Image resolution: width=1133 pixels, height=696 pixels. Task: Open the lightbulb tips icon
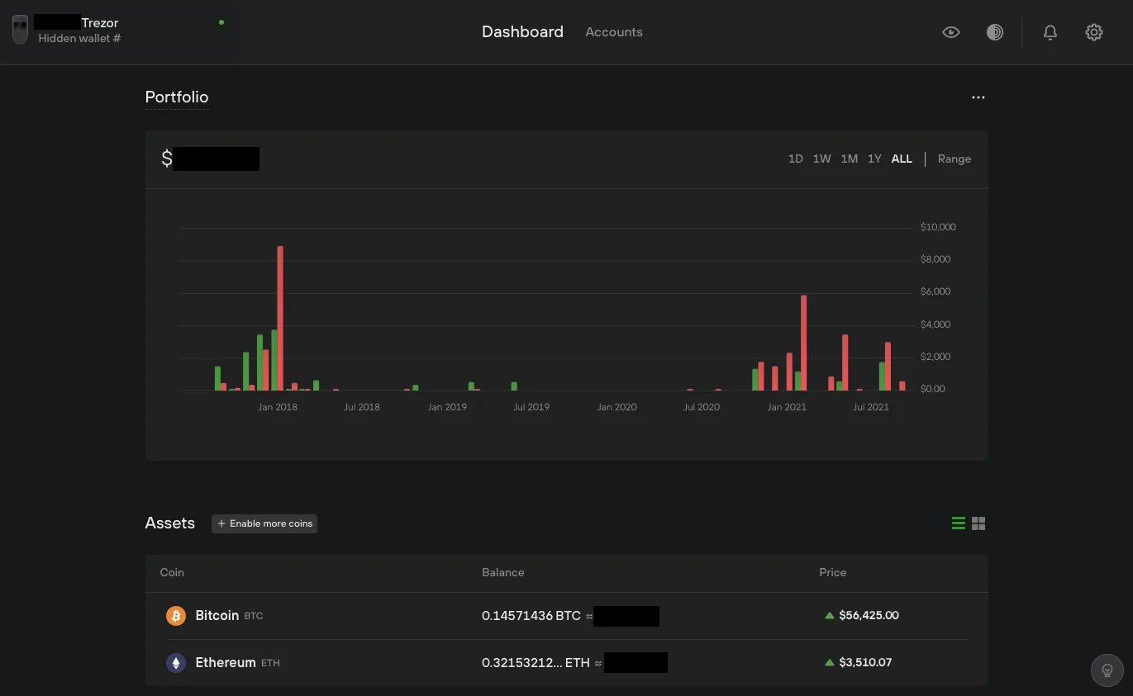click(x=1107, y=670)
